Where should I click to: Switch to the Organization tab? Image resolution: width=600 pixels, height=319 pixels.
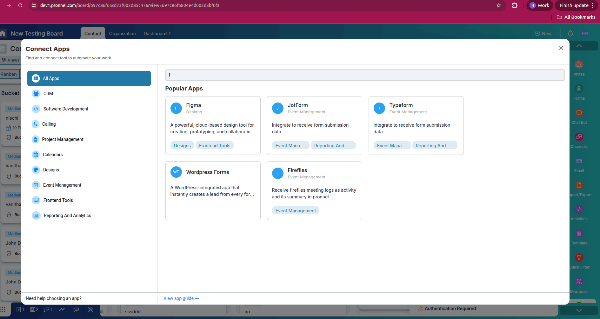pos(122,33)
